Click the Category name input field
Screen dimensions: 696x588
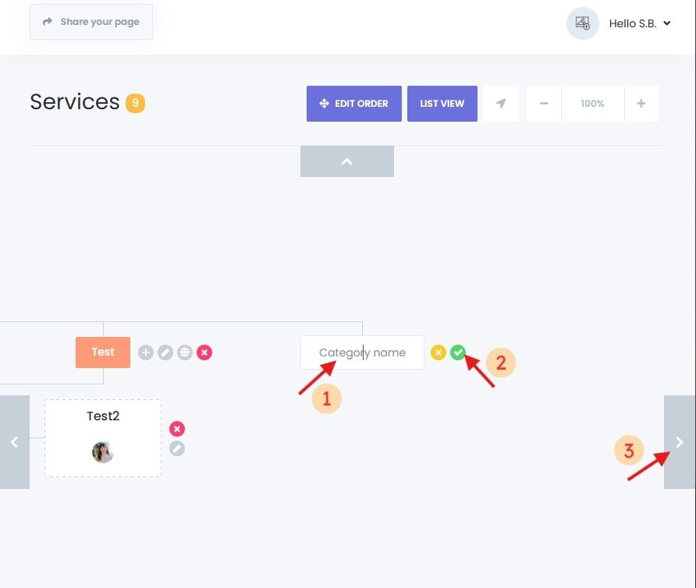click(362, 352)
